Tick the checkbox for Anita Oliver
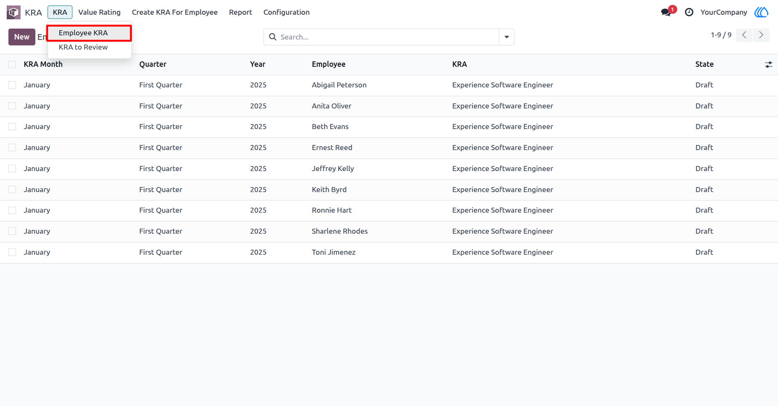778x406 pixels. (12, 106)
